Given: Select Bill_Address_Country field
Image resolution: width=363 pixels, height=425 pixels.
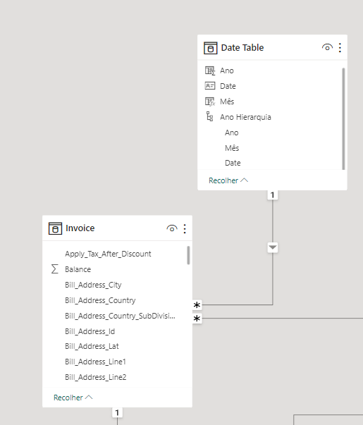Looking at the screenshot, I should click(x=100, y=300).
